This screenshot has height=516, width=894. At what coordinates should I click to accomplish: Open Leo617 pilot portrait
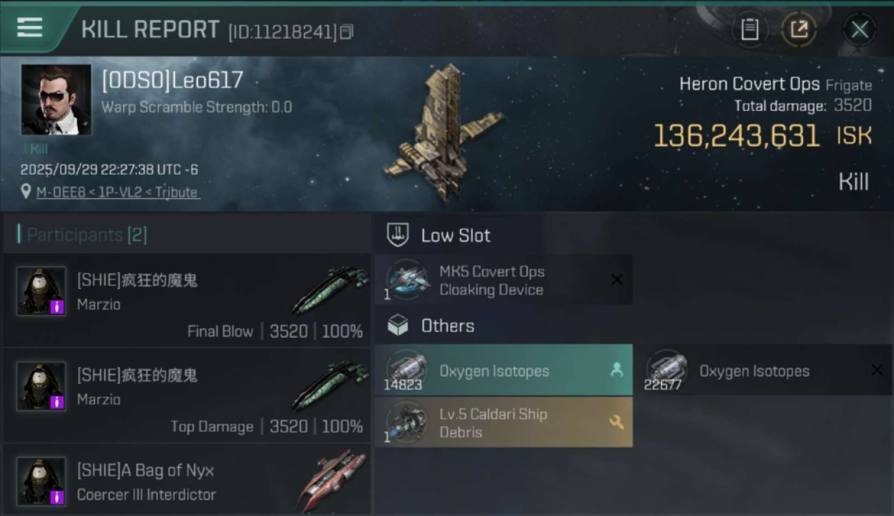[56, 100]
